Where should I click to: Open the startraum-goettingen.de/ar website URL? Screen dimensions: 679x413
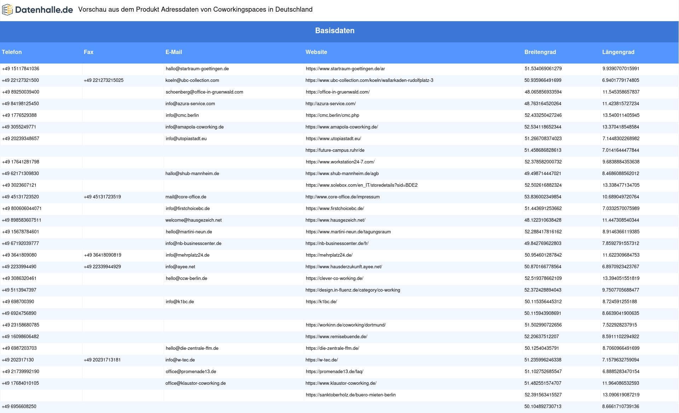345,69
